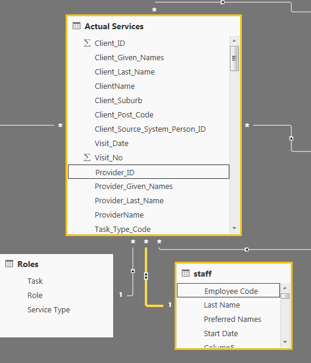Select the yellow staff relationship line
The height and width of the screenshot is (363, 311).
[x=146, y=291]
